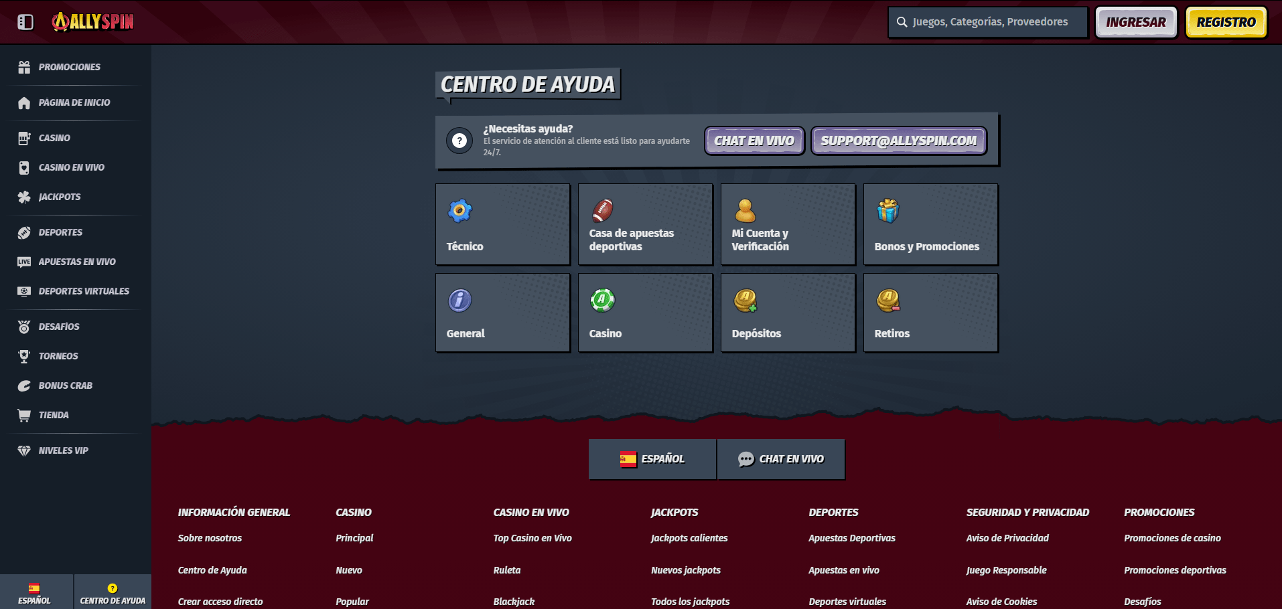Click the Desafíos medal icon
This screenshot has height=609, width=1282.
tap(24, 327)
